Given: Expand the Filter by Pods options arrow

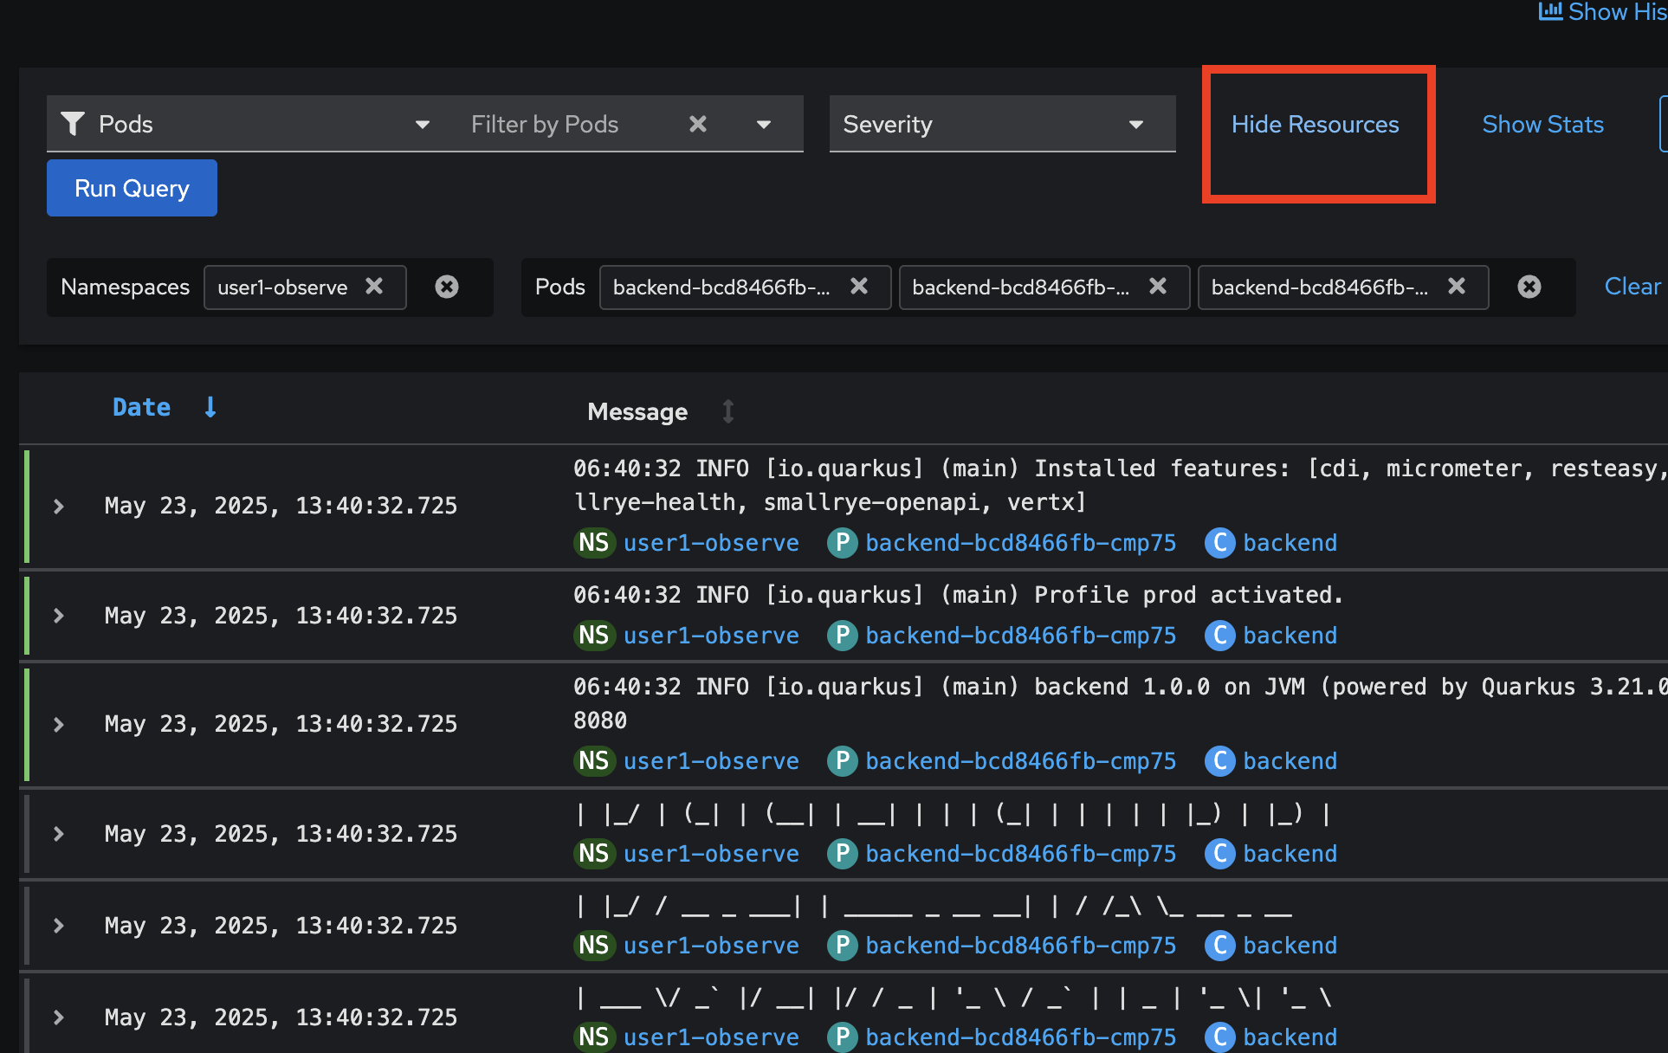Looking at the screenshot, I should click(x=764, y=124).
